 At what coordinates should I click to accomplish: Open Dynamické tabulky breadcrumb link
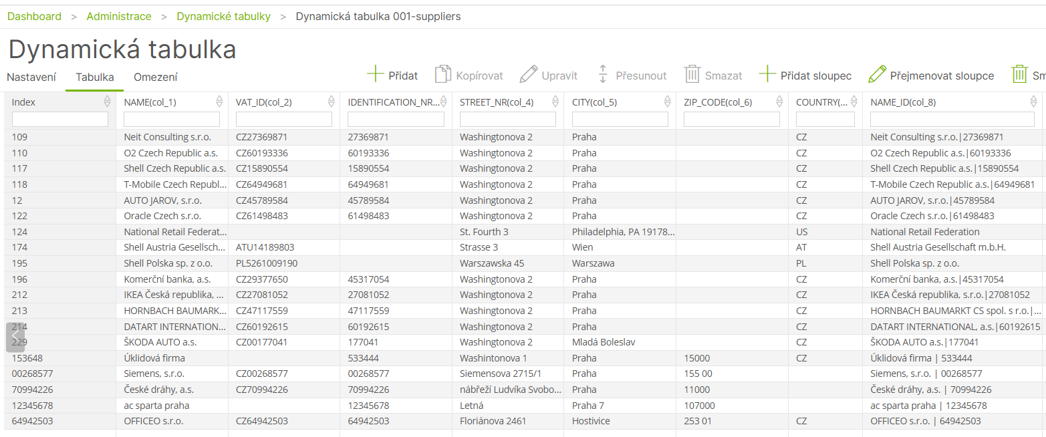click(224, 16)
